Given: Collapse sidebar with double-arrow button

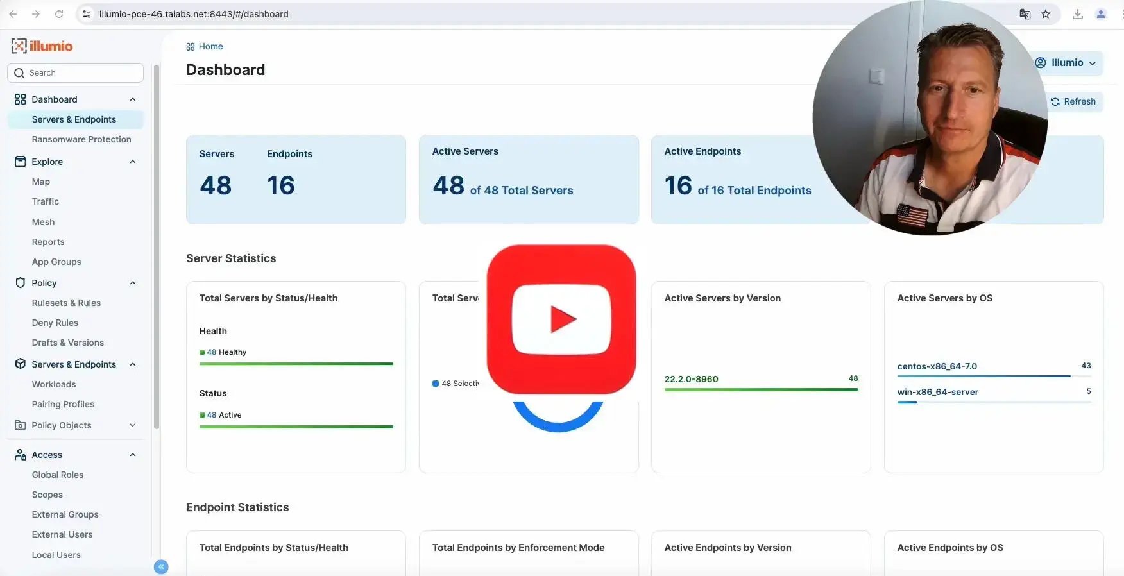Looking at the screenshot, I should point(161,566).
